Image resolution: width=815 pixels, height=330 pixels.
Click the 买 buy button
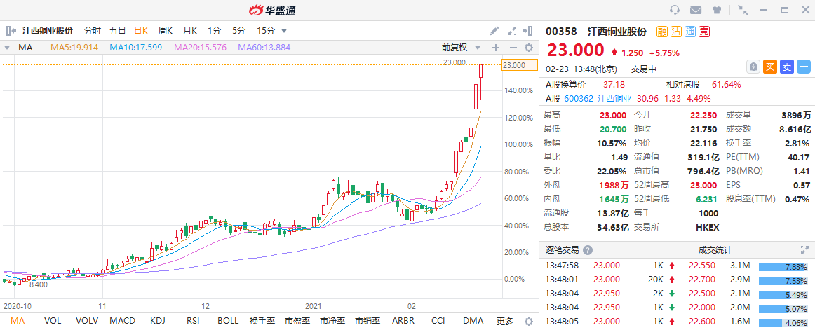point(770,67)
